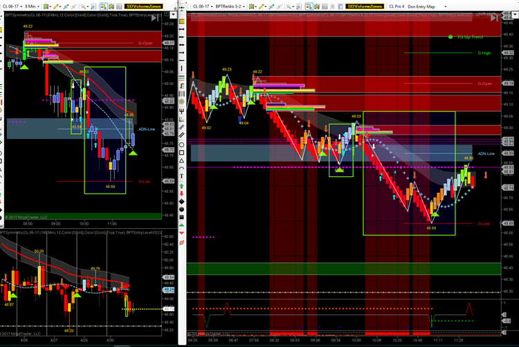Select the ruler tool

[x=182, y=127]
